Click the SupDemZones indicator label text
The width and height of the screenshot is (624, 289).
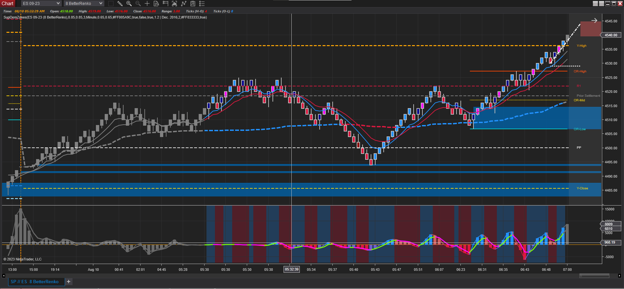[x=105, y=17]
